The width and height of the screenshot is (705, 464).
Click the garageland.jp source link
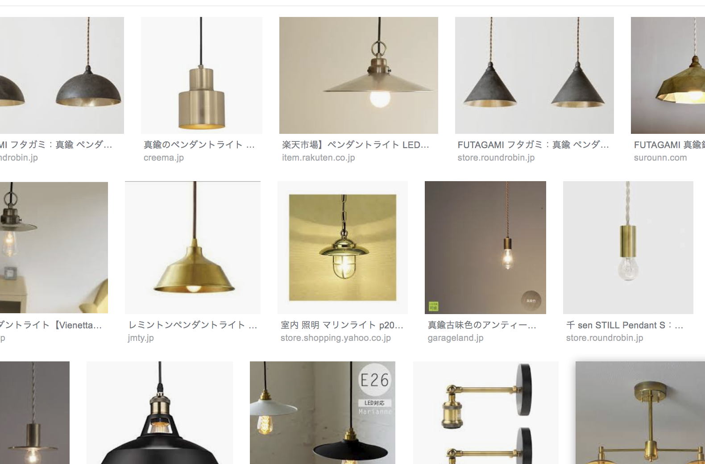pyautogui.click(x=455, y=338)
